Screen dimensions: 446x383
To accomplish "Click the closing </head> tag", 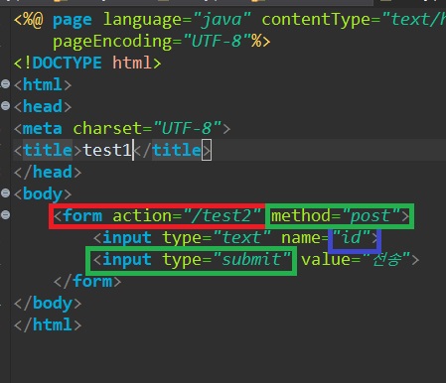I will [48, 172].
